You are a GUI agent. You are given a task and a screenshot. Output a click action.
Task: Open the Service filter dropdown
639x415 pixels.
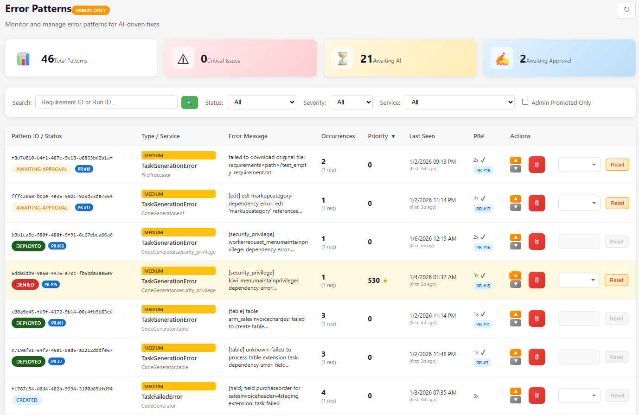click(x=460, y=102)
